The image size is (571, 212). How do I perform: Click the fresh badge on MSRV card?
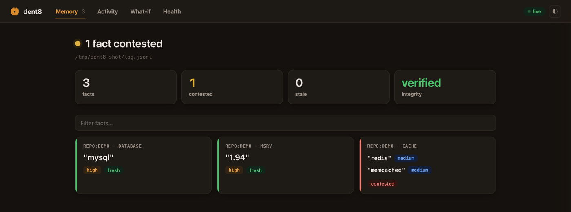pos(256,170)
